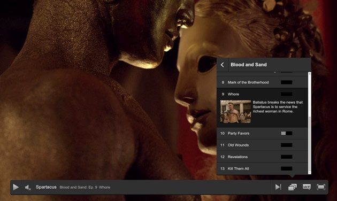
Task: Click the episode list scrollbar
Action: tap(310, 123)
